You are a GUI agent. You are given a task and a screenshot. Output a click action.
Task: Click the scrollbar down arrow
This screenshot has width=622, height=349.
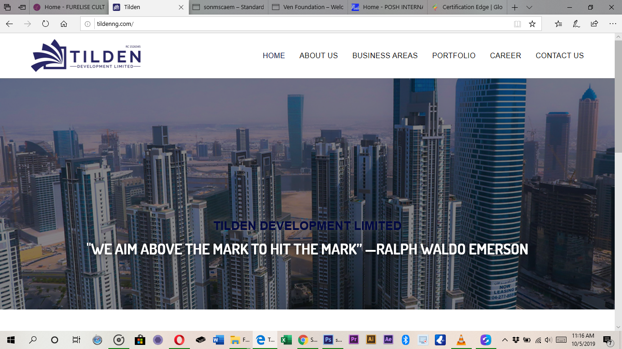click(x=618, y=327)
